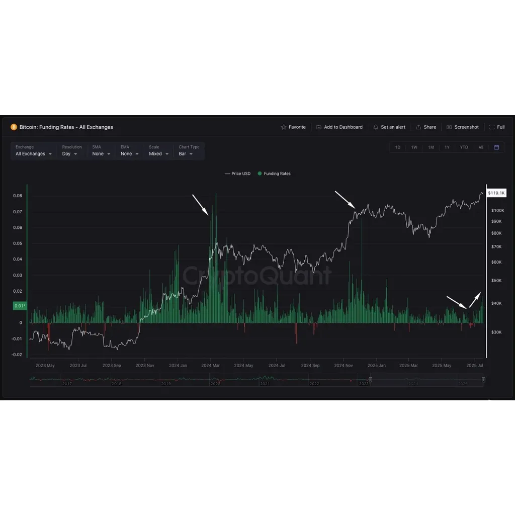
Task: Click the Screenshot button text
Action: pos(466,127)
